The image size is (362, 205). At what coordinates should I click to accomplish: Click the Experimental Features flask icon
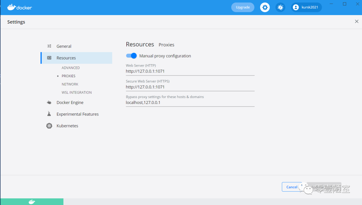point(49,114)
